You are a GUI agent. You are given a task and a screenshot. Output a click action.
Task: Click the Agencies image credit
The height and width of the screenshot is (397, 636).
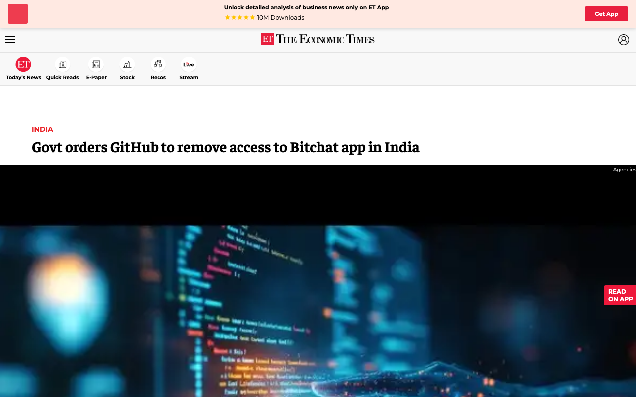[x=624, y=170]
